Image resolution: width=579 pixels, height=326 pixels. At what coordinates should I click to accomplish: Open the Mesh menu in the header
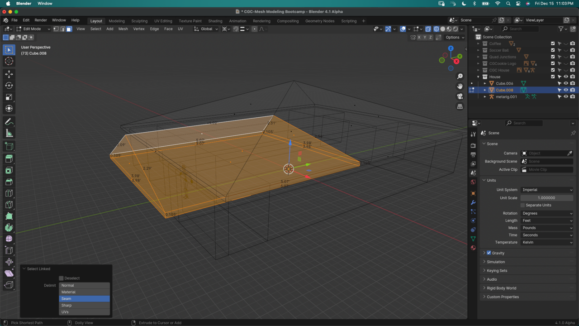click(123, 29)
